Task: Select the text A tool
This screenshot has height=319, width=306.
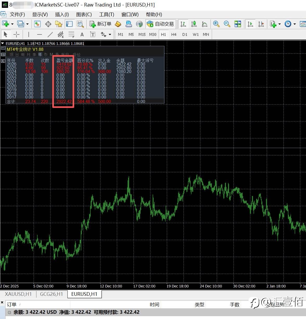Action: 82,34
